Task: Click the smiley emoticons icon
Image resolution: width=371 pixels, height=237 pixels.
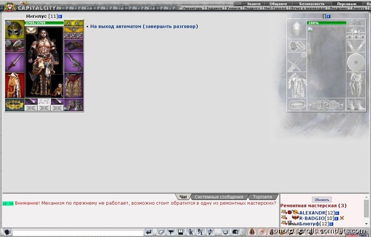Action: point(225,232)
